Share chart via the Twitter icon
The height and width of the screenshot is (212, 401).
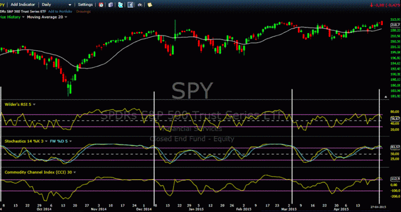pyautogui.click(x=120, y=5)
